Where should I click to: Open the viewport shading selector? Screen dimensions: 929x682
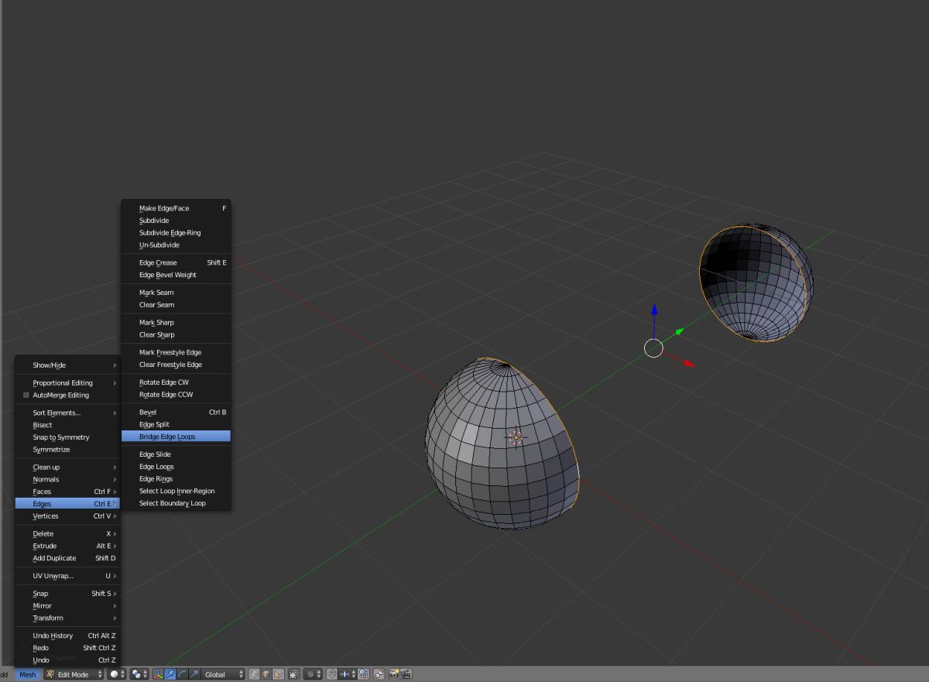coord(116,674)
